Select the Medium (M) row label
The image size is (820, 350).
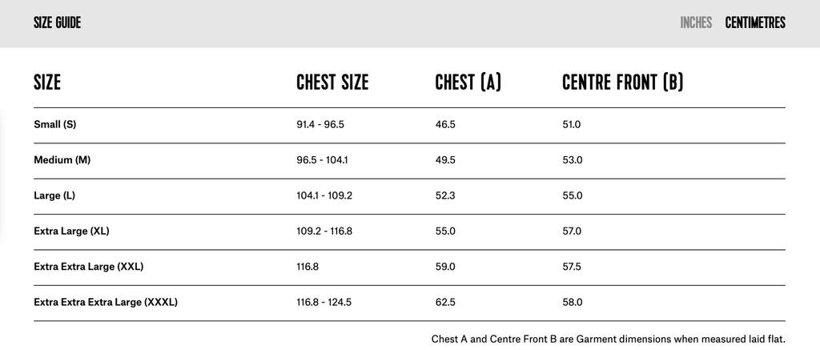(62, 160)
